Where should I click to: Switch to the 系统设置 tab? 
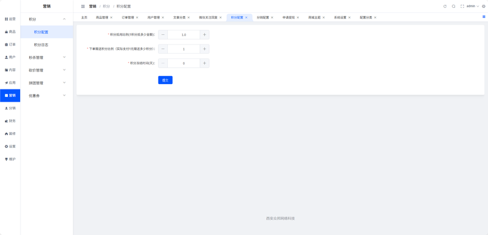click(340, 18)
